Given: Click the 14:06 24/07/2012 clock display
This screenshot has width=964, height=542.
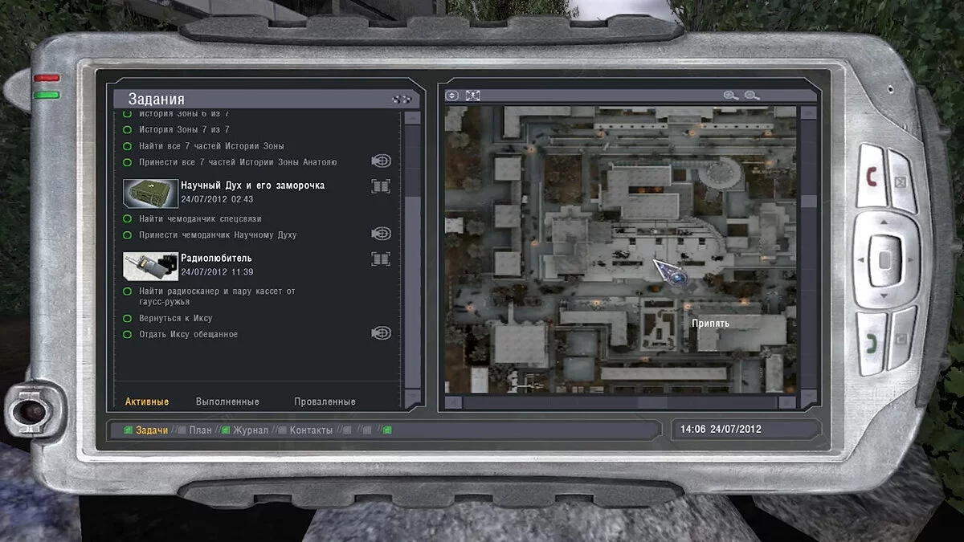Looking at the screenshot, I should [x=721, y=429].
